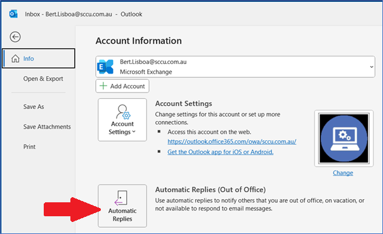Open the Print page

coord(29,146)
